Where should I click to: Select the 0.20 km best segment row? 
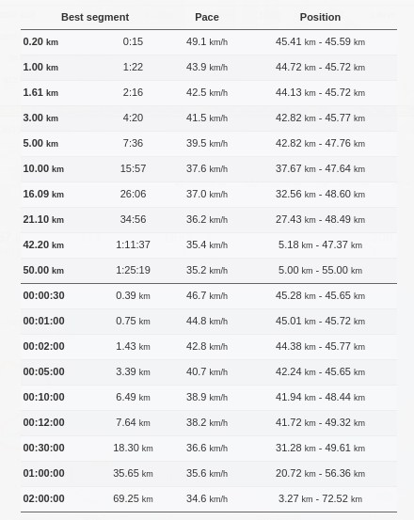[209, 41]
